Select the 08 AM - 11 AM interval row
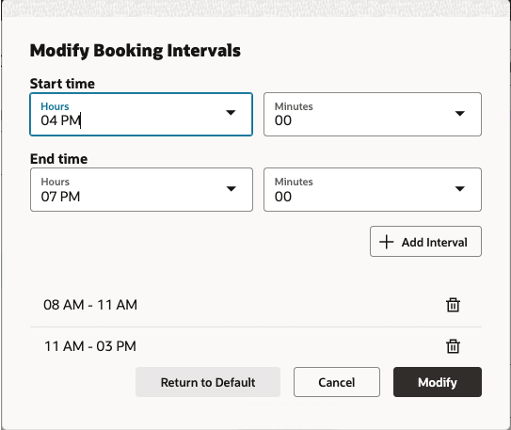This screenshot has width=511, height=430. pos(256,305)
